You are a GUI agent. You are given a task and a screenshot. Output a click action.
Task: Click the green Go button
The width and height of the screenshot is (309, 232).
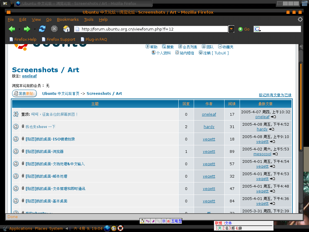244,29
